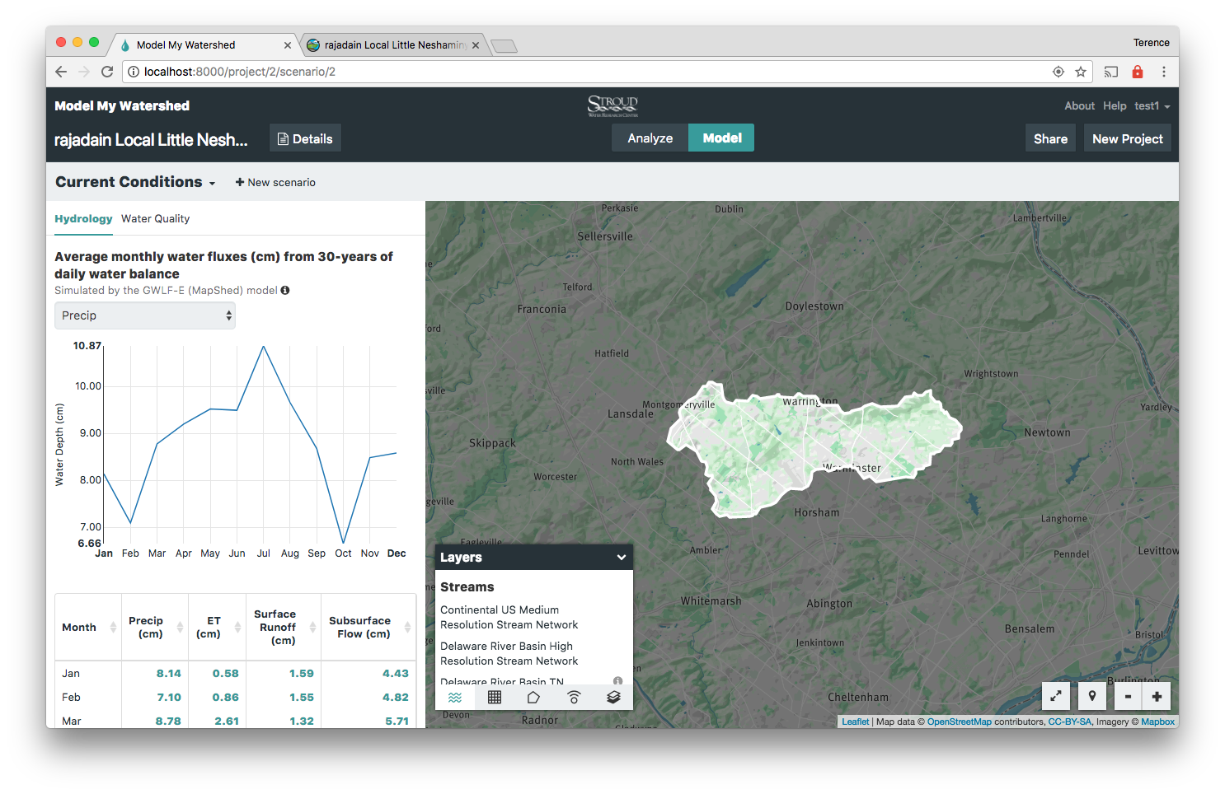Select the Model view tab

pos(722,138)
